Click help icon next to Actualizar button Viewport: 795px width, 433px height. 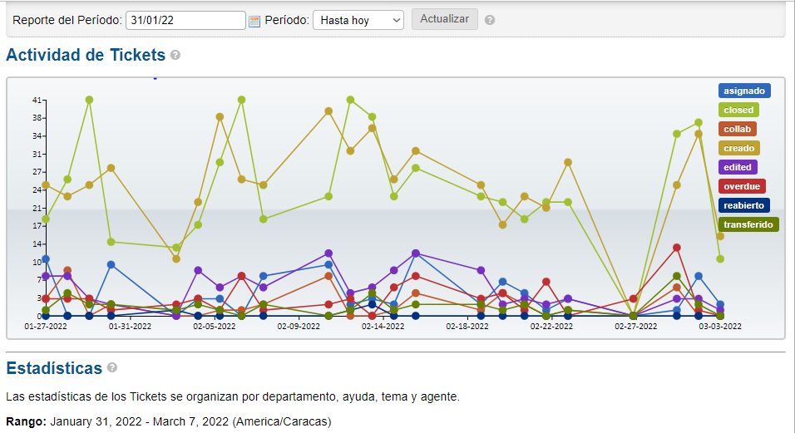(x=490, y=20)
